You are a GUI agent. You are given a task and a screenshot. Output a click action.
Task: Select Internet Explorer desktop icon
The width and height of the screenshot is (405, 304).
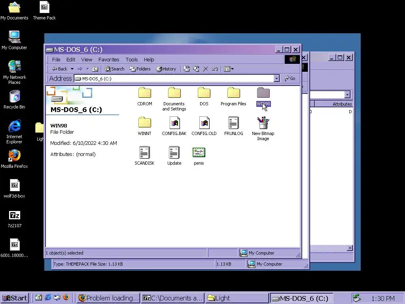15,132
